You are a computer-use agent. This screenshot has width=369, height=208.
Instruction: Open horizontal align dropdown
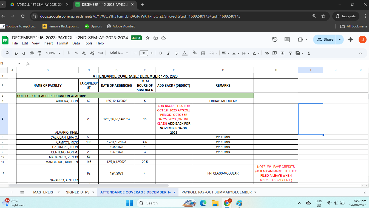click(226, 53)
